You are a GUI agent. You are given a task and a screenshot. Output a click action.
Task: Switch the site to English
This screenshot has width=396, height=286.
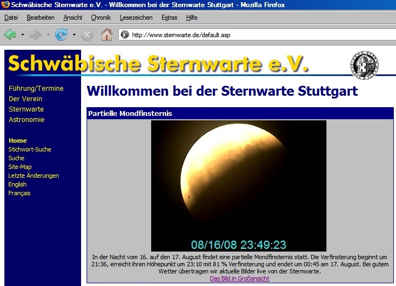(x=18, y=184)
